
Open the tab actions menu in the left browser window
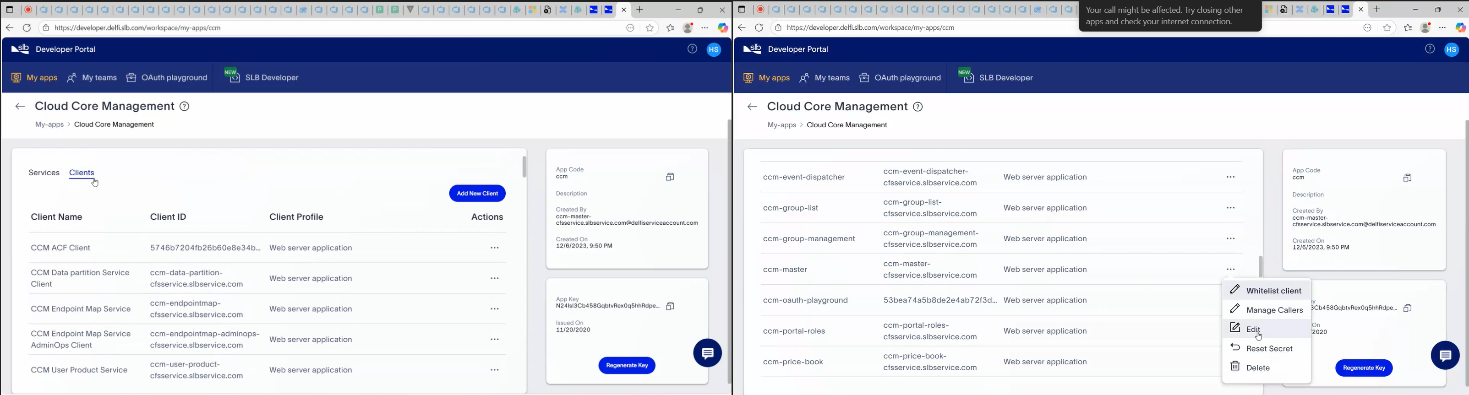tap(10, 10)
